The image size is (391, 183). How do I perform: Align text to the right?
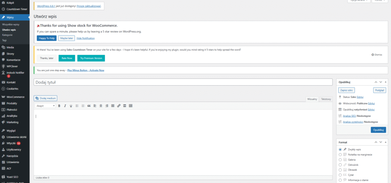click(107, 106)
